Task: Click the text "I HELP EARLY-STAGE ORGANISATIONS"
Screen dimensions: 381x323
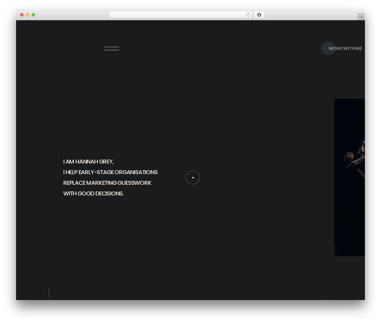Action: [110, 172]
